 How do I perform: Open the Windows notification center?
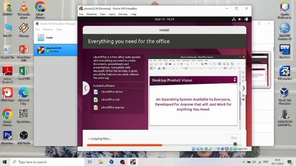coord(290,162)
